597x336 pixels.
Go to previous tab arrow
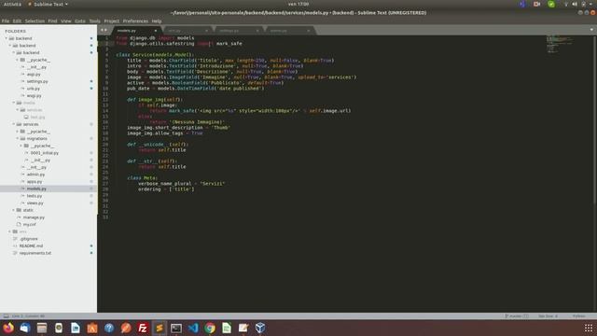[102, 30]
